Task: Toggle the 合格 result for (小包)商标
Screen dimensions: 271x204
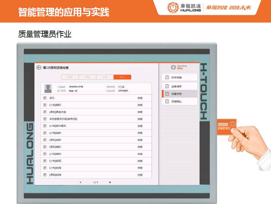Action: [x=140, y=154]
